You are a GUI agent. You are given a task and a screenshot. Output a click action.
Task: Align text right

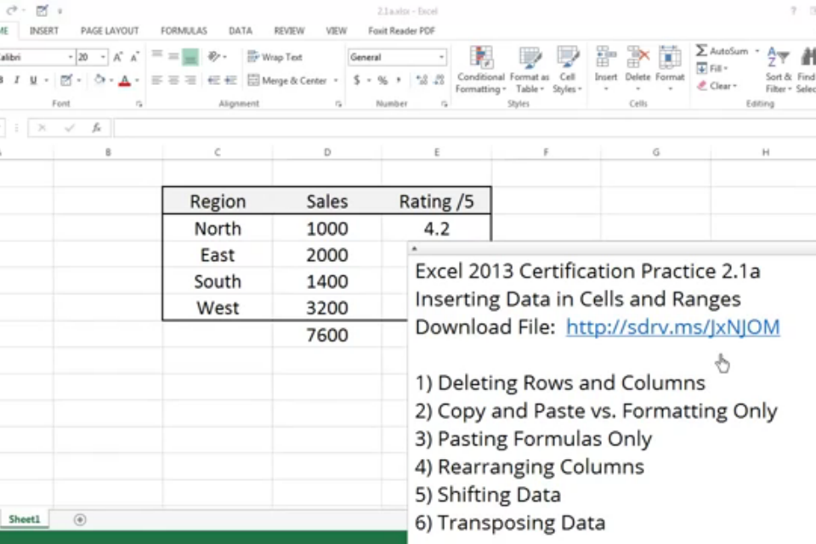tap(190, 80)
